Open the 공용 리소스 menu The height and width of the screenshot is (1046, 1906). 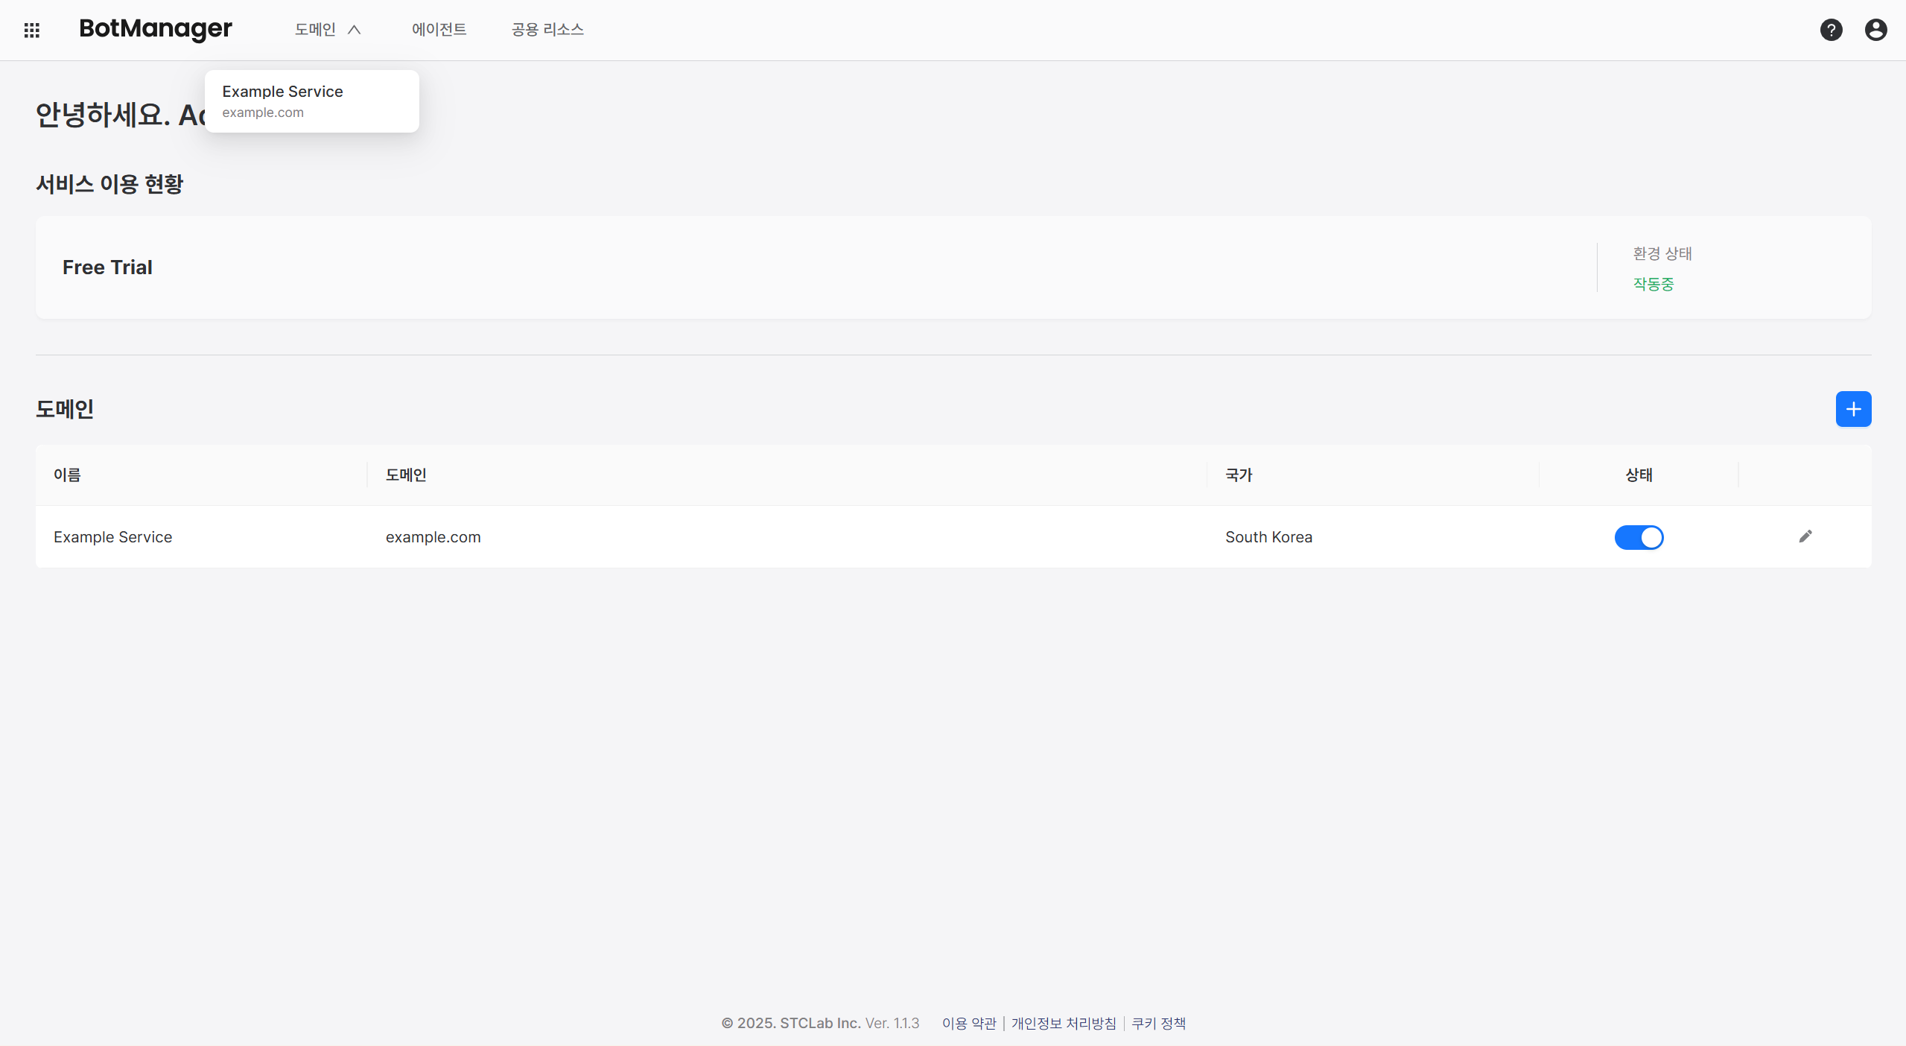pyautogui.click(x=546, y=29)
